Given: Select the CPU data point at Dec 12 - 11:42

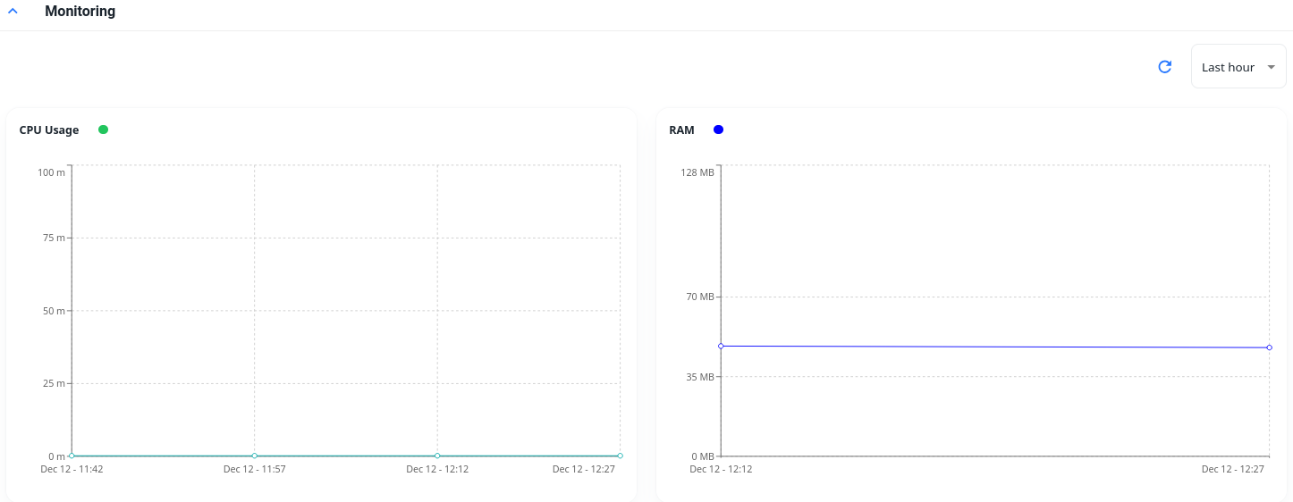Looking at the screenshot, I should tap(72, 456).
